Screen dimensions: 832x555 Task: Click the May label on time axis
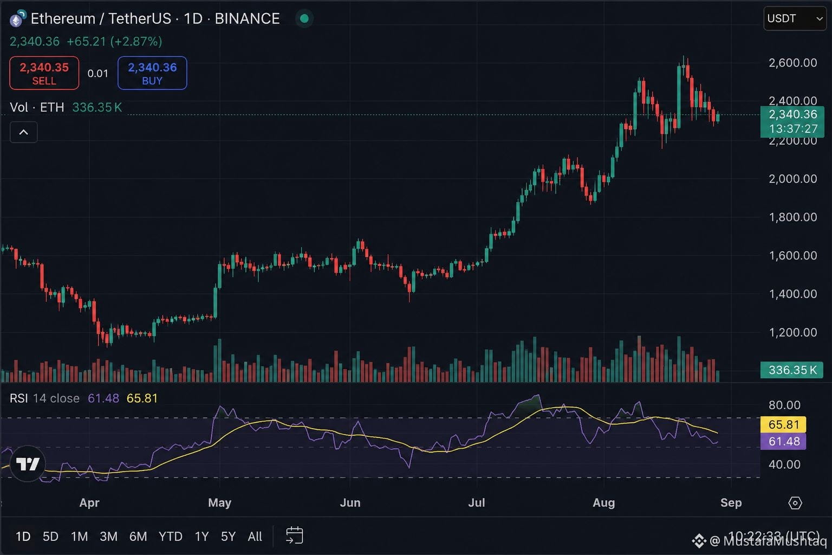coord(219,503)
